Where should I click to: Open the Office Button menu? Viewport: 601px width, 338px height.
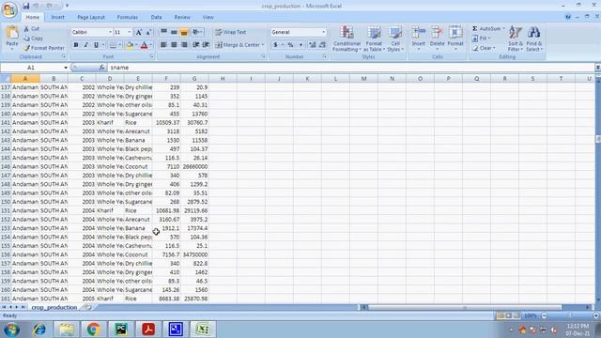point(9,9)
